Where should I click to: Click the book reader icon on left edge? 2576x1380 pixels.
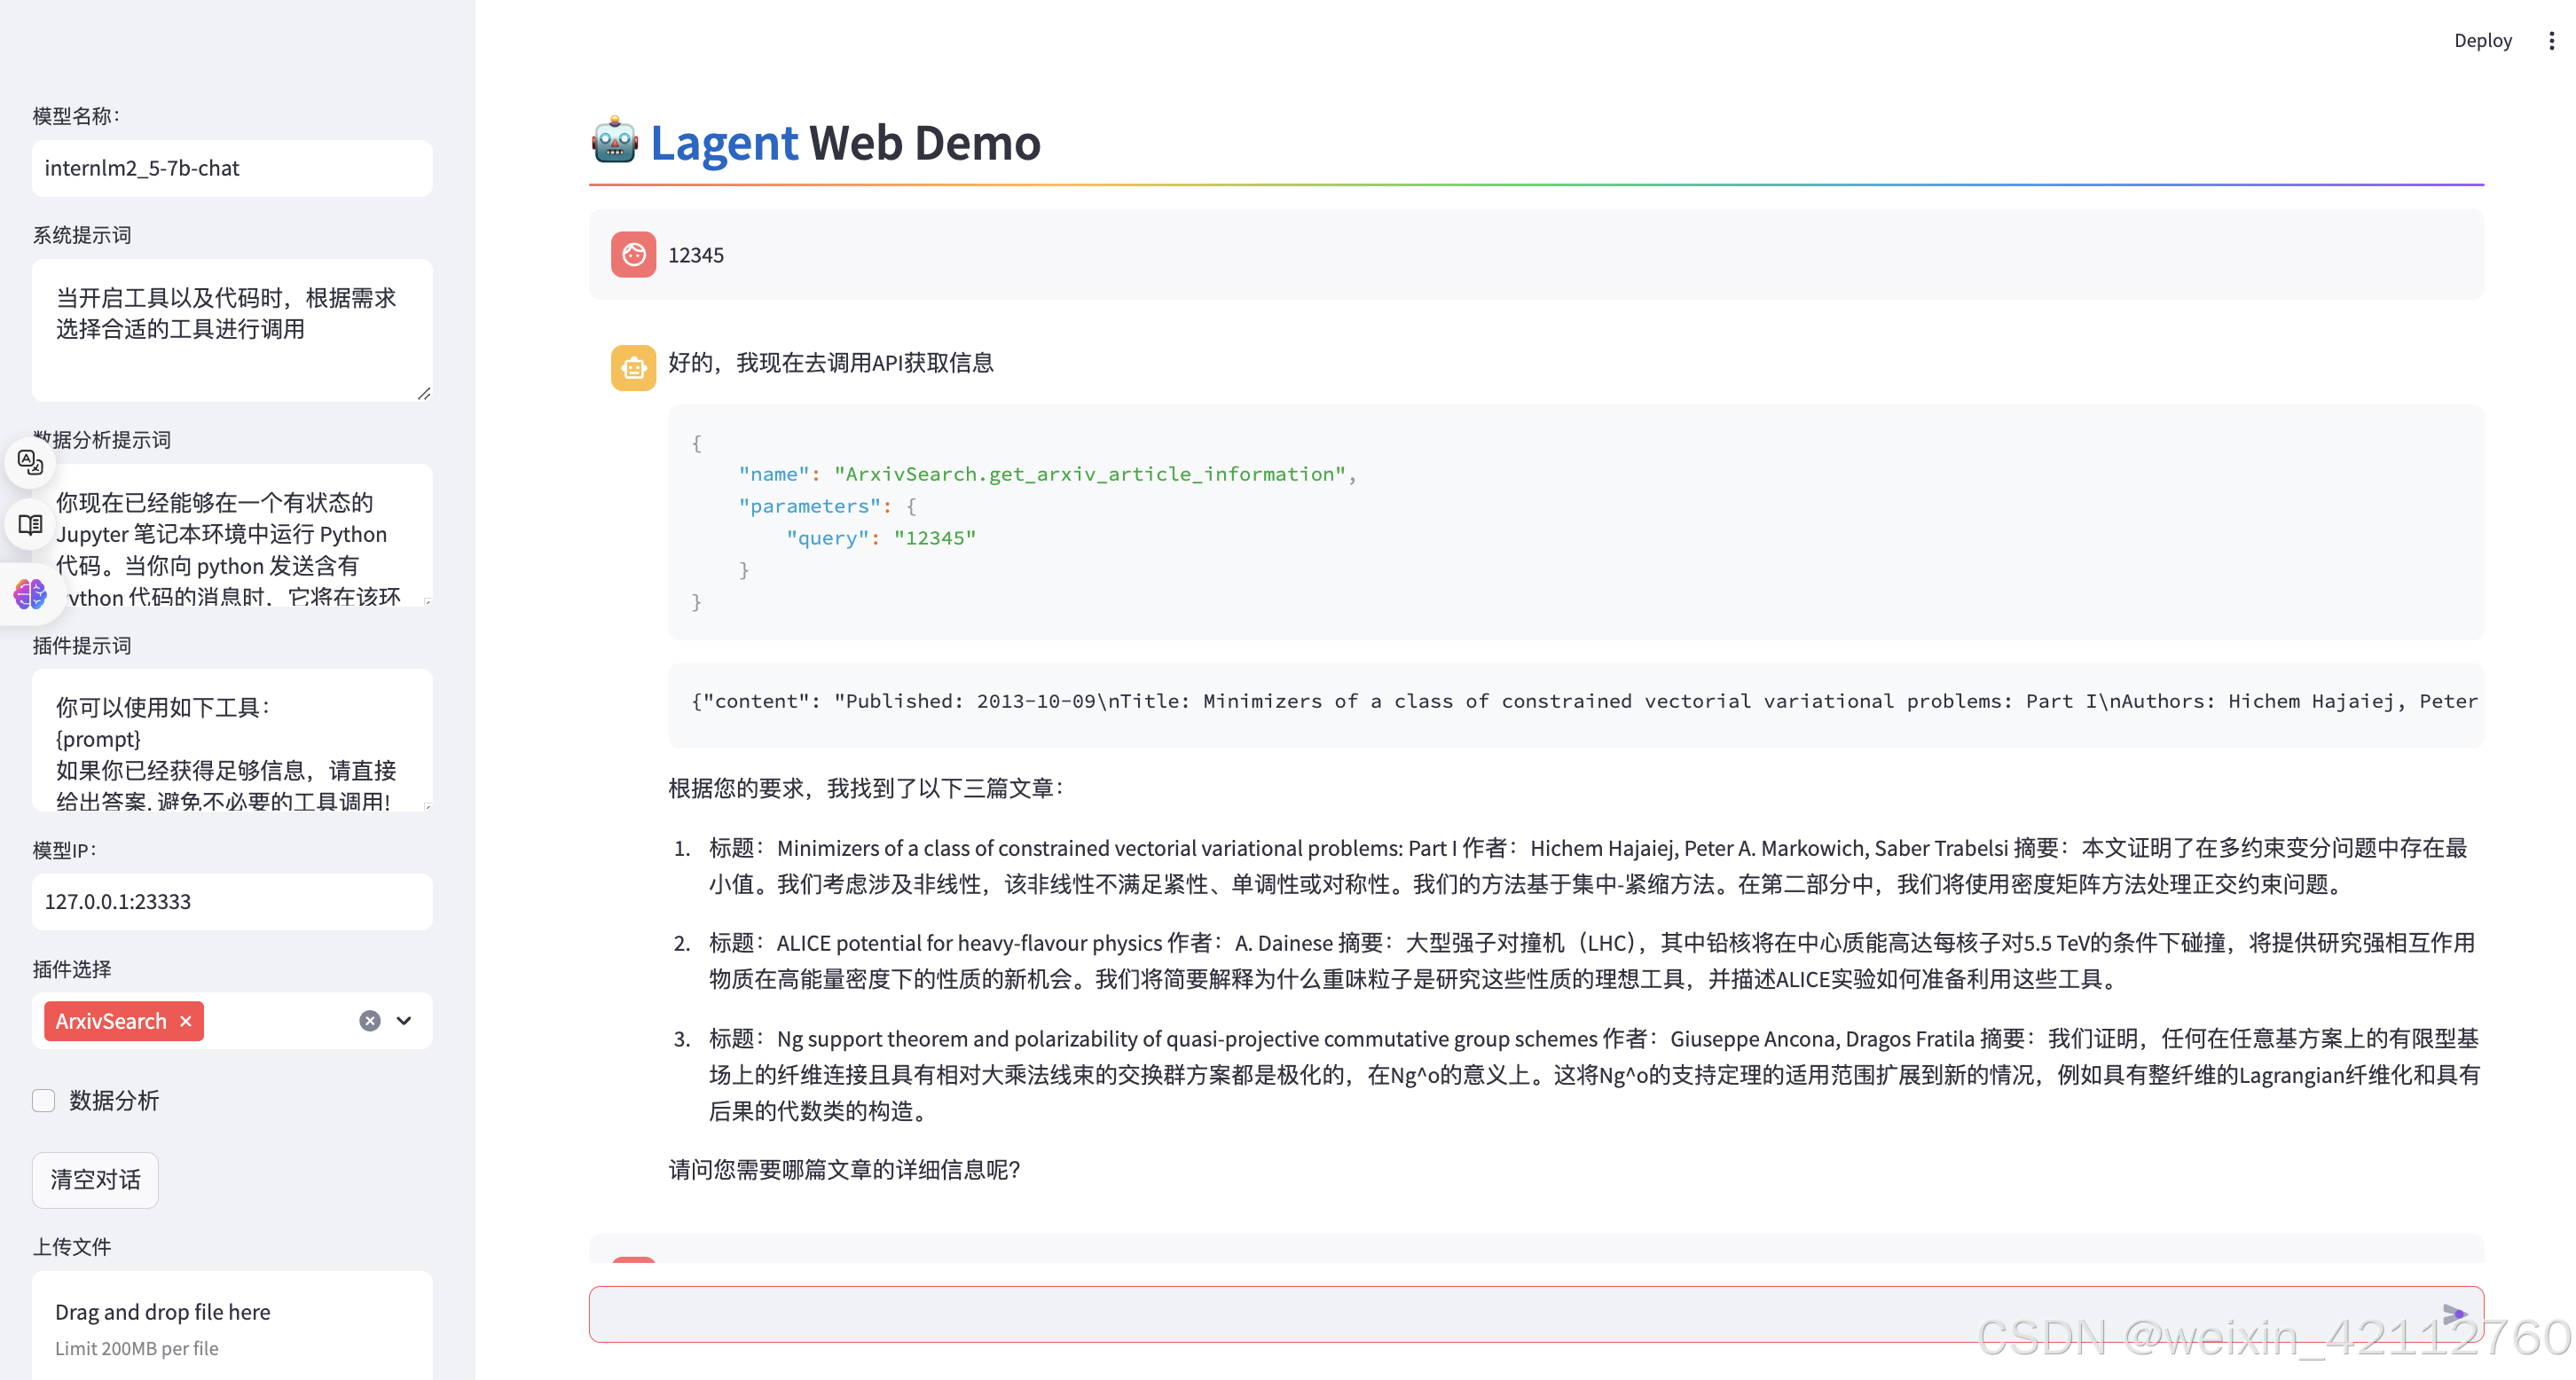30,524
